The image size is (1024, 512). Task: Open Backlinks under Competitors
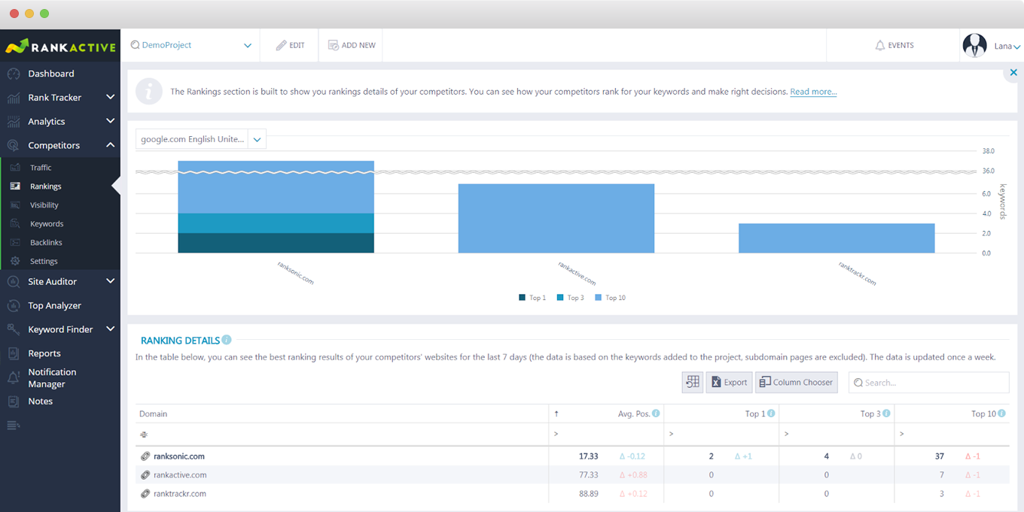point(46,243)
